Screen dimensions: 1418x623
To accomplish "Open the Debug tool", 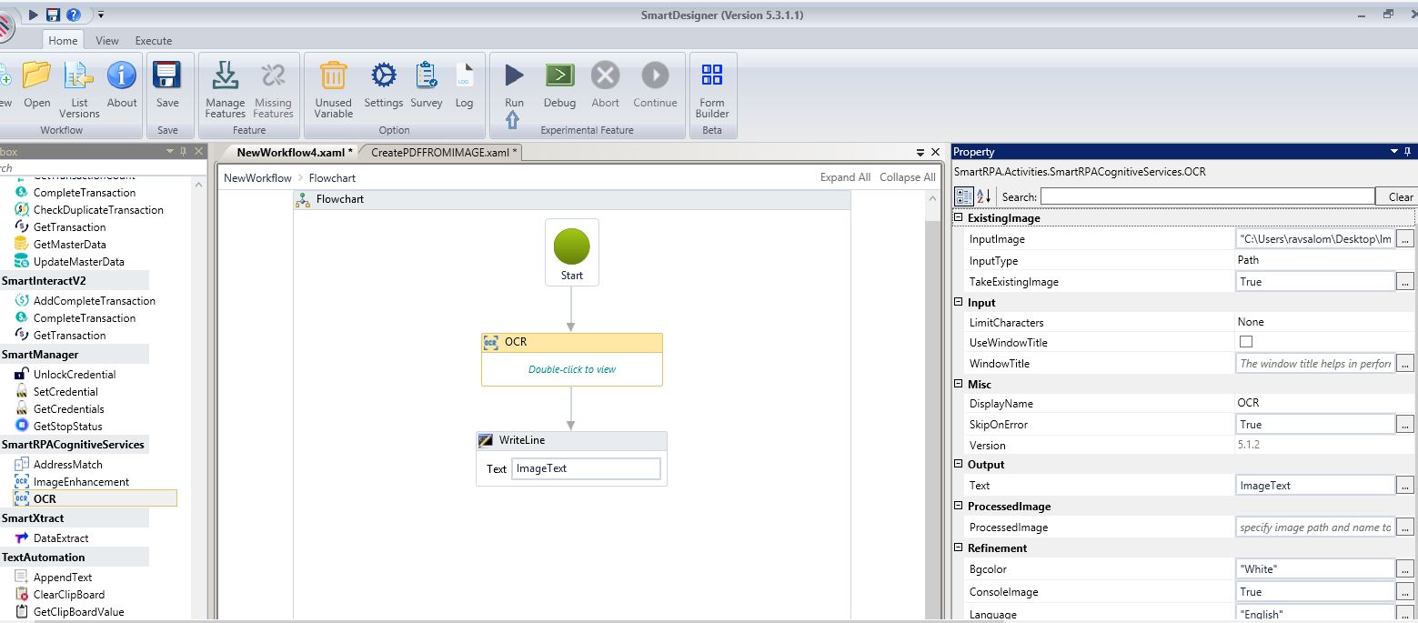I will pos(559,76).
